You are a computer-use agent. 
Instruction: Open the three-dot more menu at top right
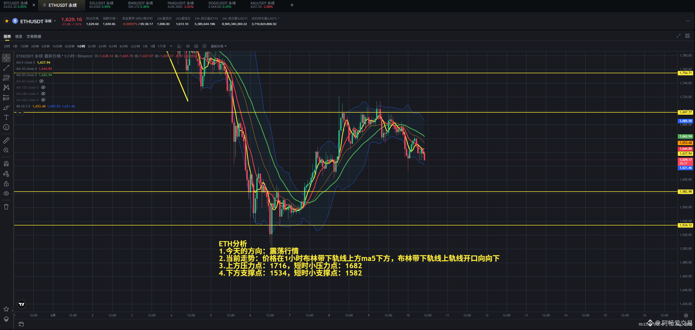coord(688,21)
